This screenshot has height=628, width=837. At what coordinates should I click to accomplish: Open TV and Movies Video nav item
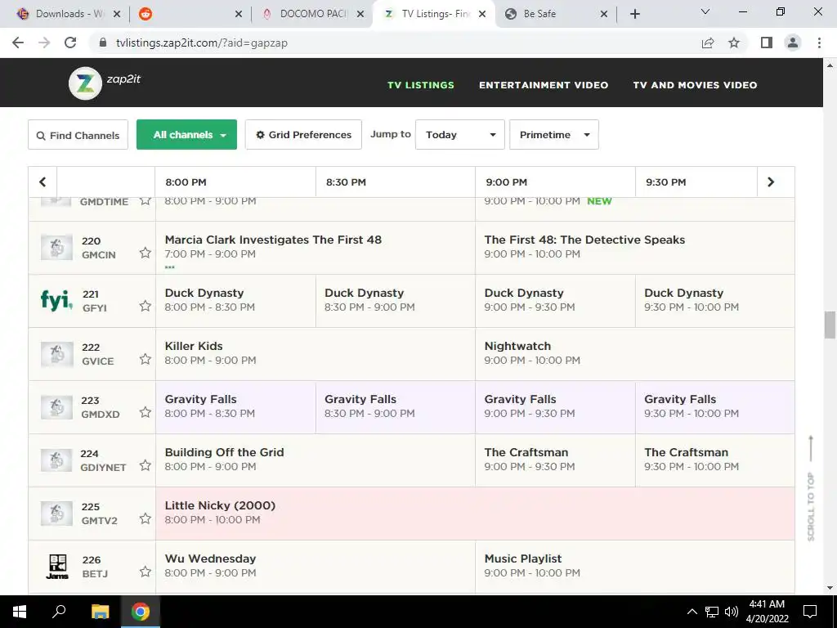point(695,85)
